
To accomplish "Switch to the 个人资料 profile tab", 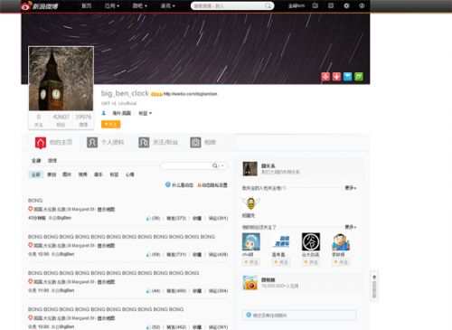I will pyautogui.click(x=106, y=142).
